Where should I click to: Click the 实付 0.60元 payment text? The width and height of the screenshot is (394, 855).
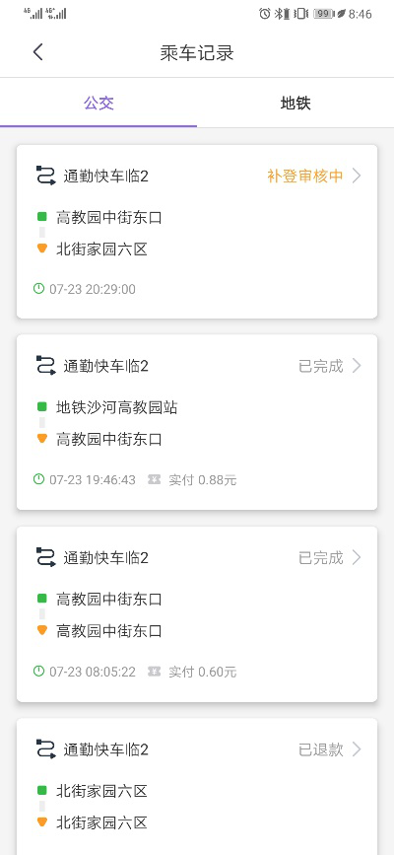pos(203,672)
